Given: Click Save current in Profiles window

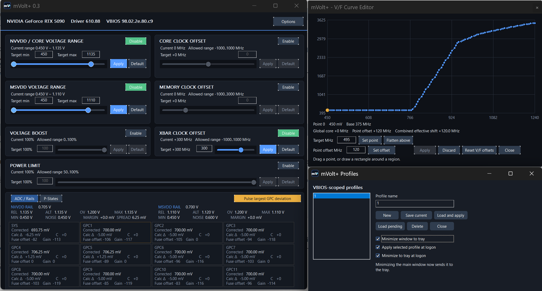Looking at the screenshot, I should 416,215.
